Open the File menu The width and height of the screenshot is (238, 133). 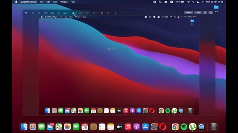click(x=42, y=2)
